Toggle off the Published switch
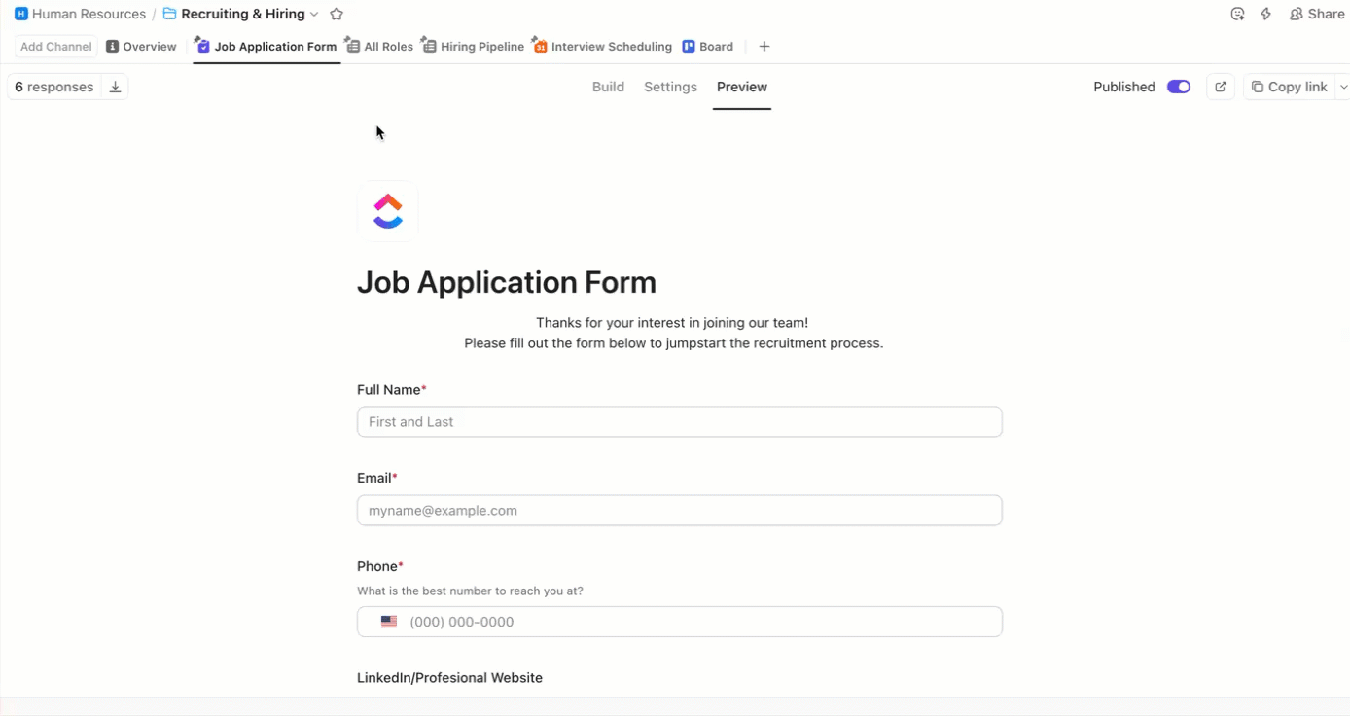The height and width of the screenshot is (716, 1350). pyautogui.click(x=1179, y=87)
